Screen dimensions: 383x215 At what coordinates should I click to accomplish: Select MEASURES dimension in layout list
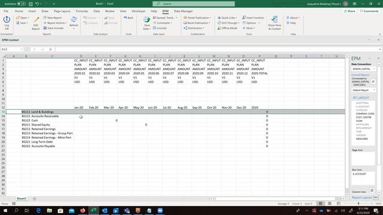[x=361, y=139]
